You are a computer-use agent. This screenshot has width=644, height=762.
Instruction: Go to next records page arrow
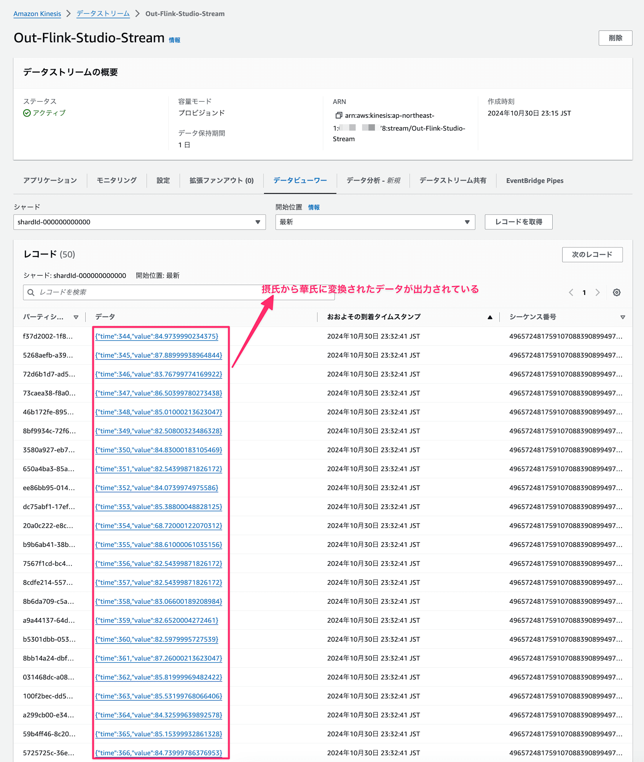pyautogui.click(x=598, y=292)
